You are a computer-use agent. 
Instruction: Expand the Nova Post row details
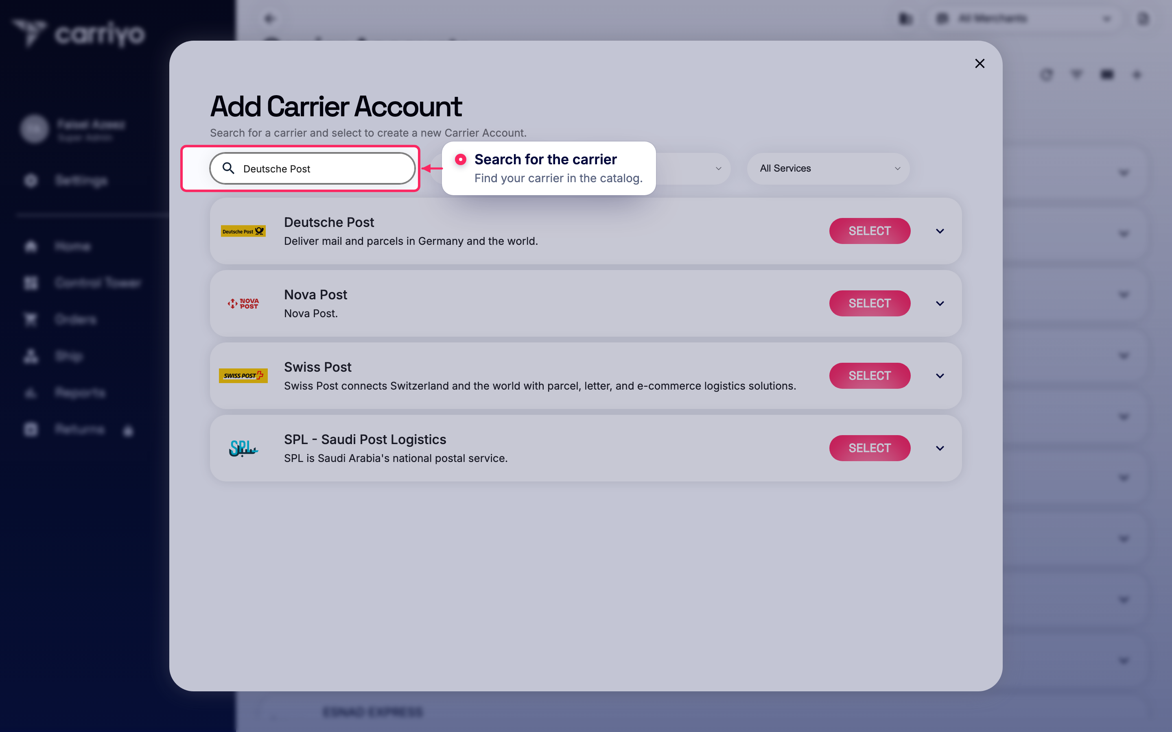pos(940,303)
